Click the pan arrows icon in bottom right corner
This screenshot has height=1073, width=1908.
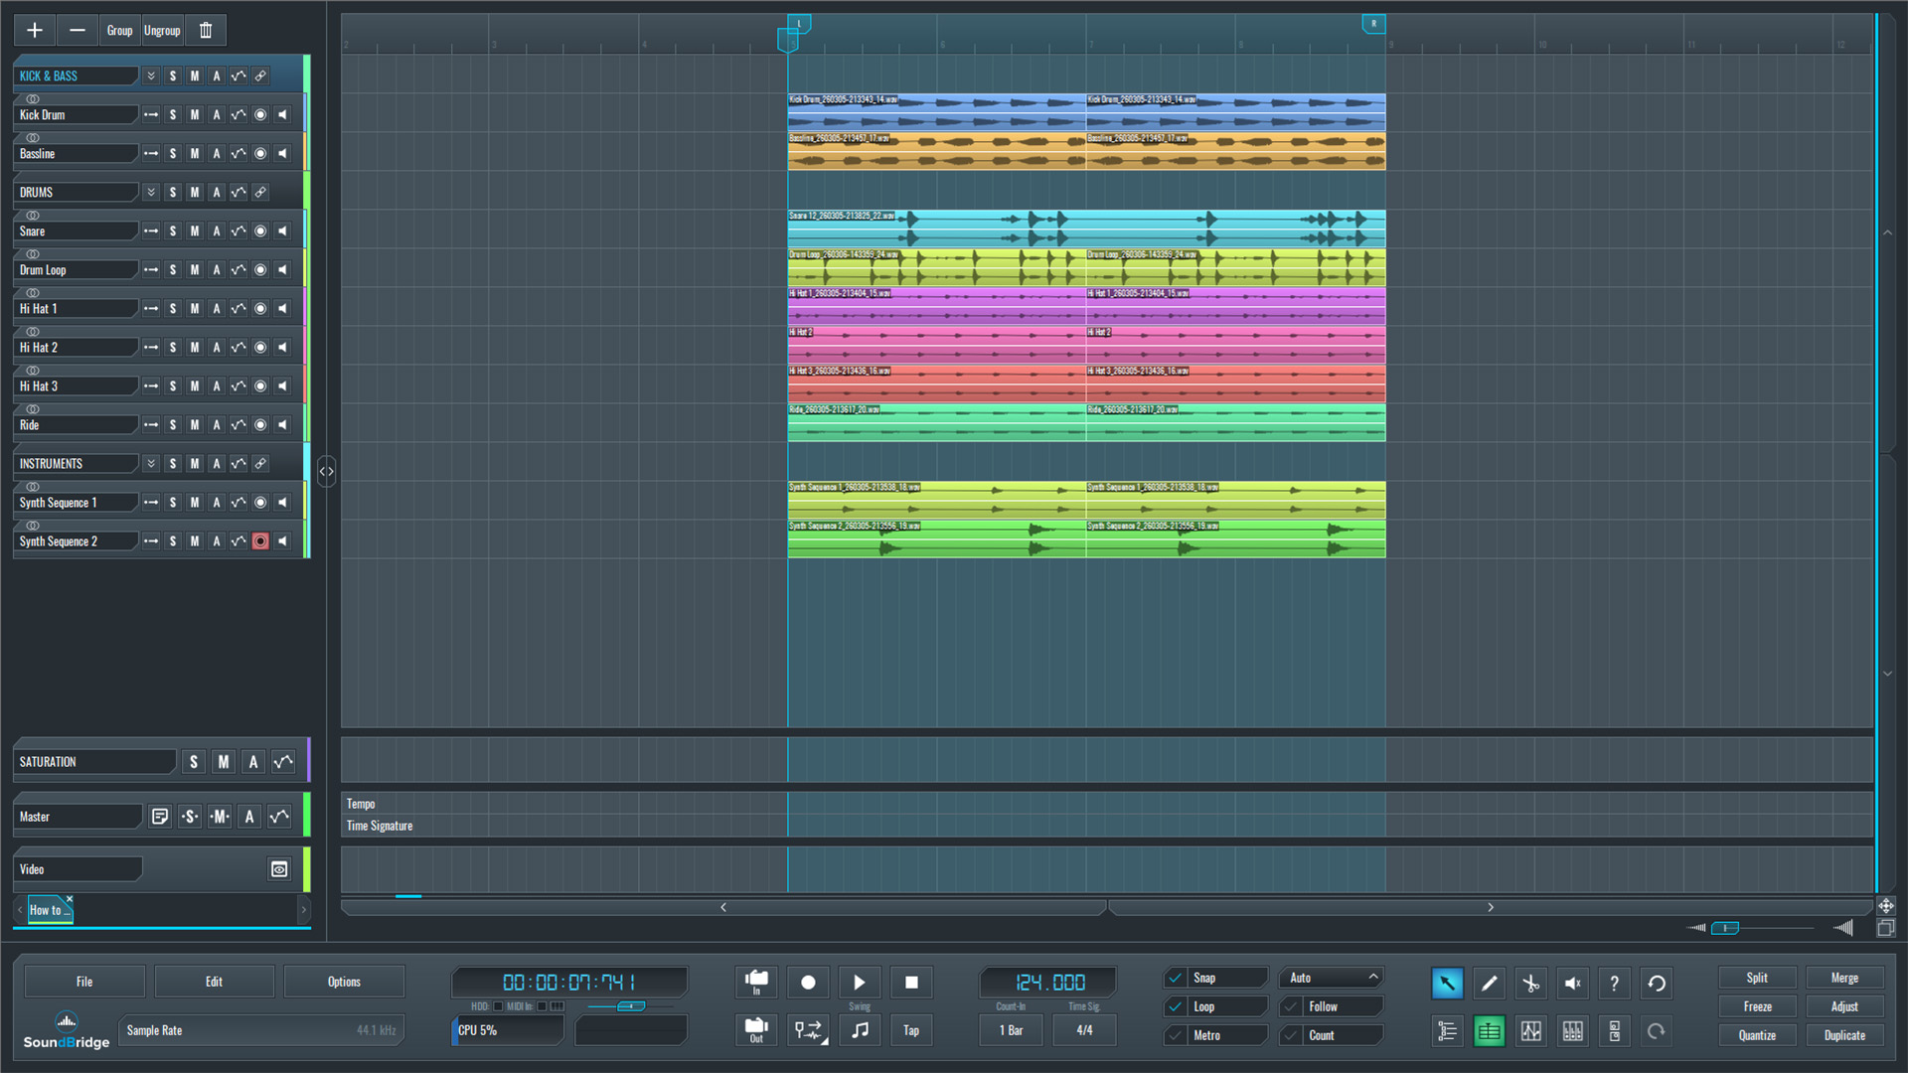[x=1885, y=906]
